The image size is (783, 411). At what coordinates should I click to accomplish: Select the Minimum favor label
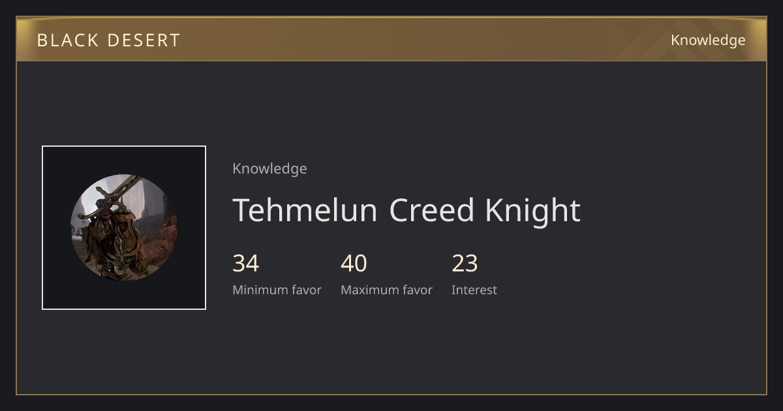(x=277, y=290)
